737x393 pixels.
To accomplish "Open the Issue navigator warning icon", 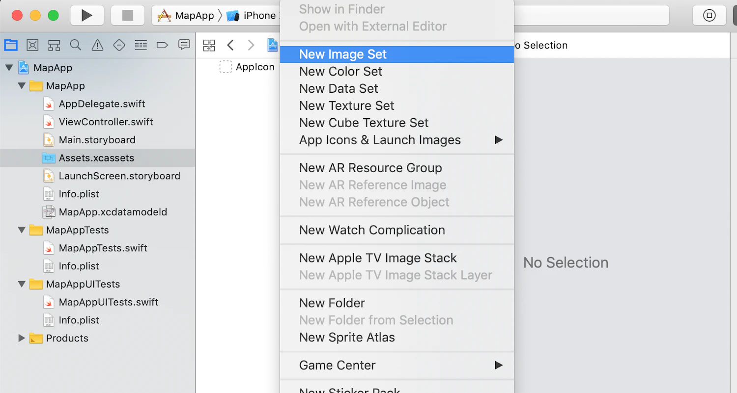I will click(97, 45).
